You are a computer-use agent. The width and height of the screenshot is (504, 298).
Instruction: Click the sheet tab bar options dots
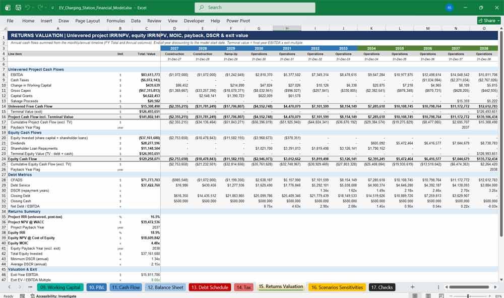pyautogui.click(x=438, y=287)
